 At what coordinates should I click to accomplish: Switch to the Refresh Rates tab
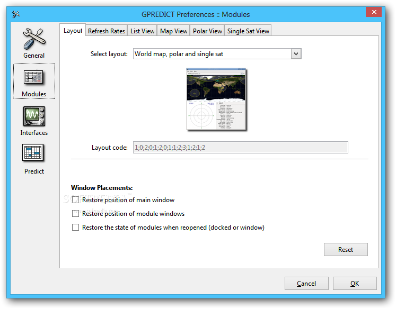click(107, 31)
